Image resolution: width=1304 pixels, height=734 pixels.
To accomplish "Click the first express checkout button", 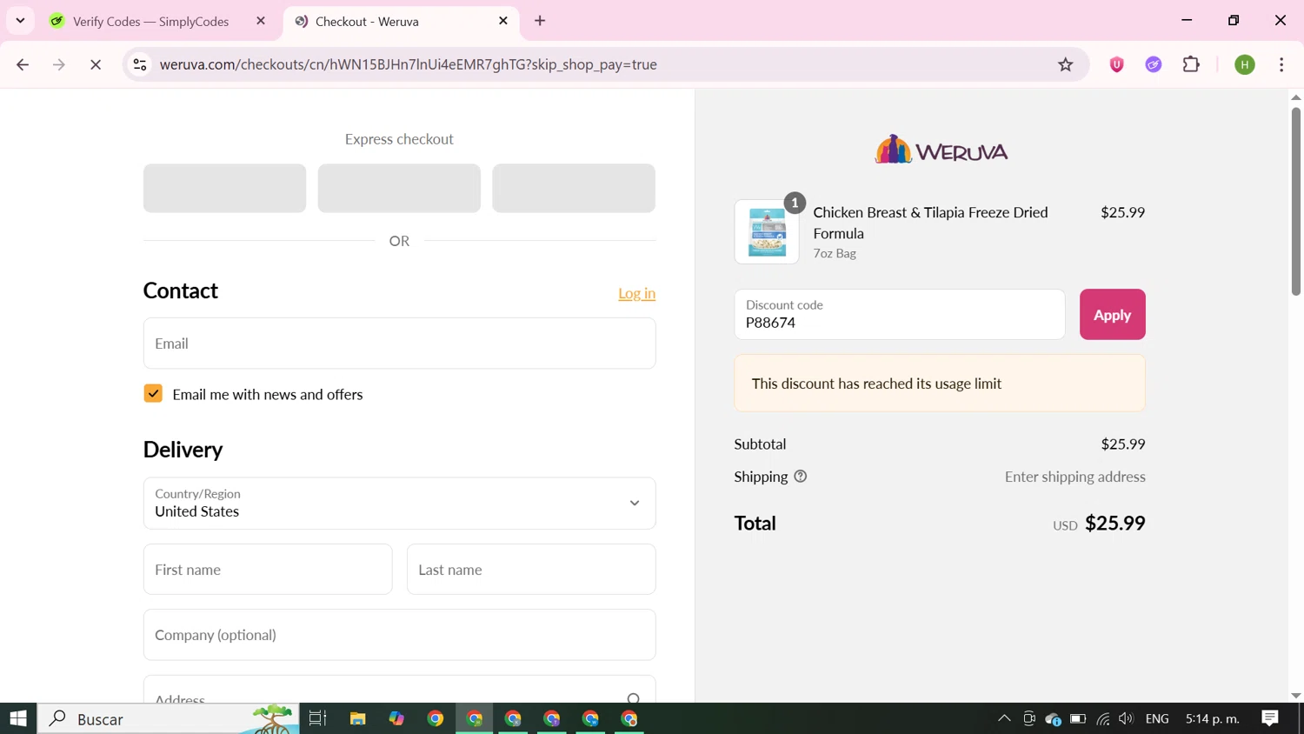I will pos(224,188).
